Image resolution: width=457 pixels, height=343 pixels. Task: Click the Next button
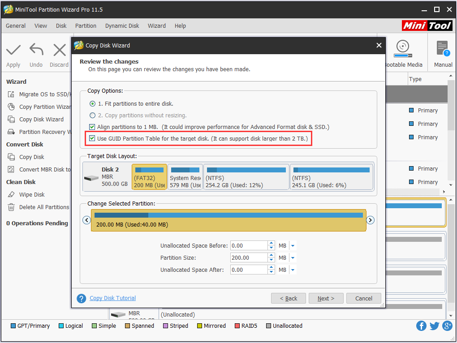pos(326,299)
